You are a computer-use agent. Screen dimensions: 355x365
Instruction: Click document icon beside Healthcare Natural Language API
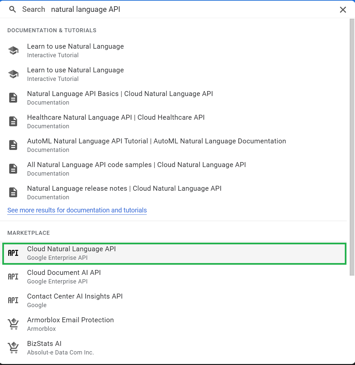click(x=13, y=122)
